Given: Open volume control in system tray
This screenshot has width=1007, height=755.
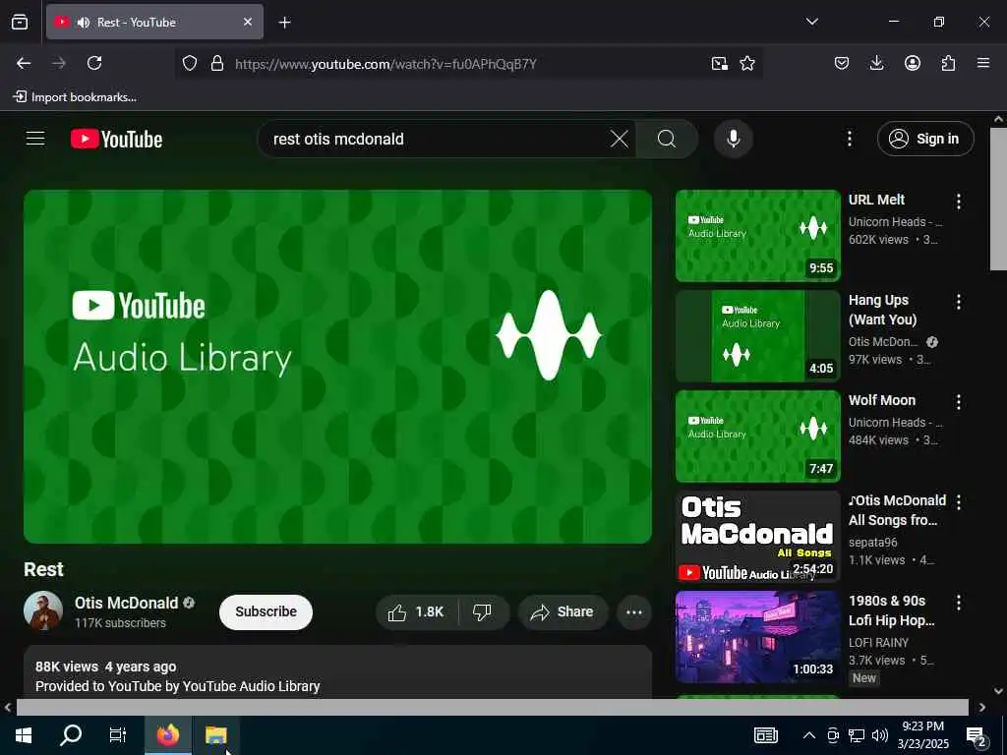Looking at the screenshot, I should [880, 735].
